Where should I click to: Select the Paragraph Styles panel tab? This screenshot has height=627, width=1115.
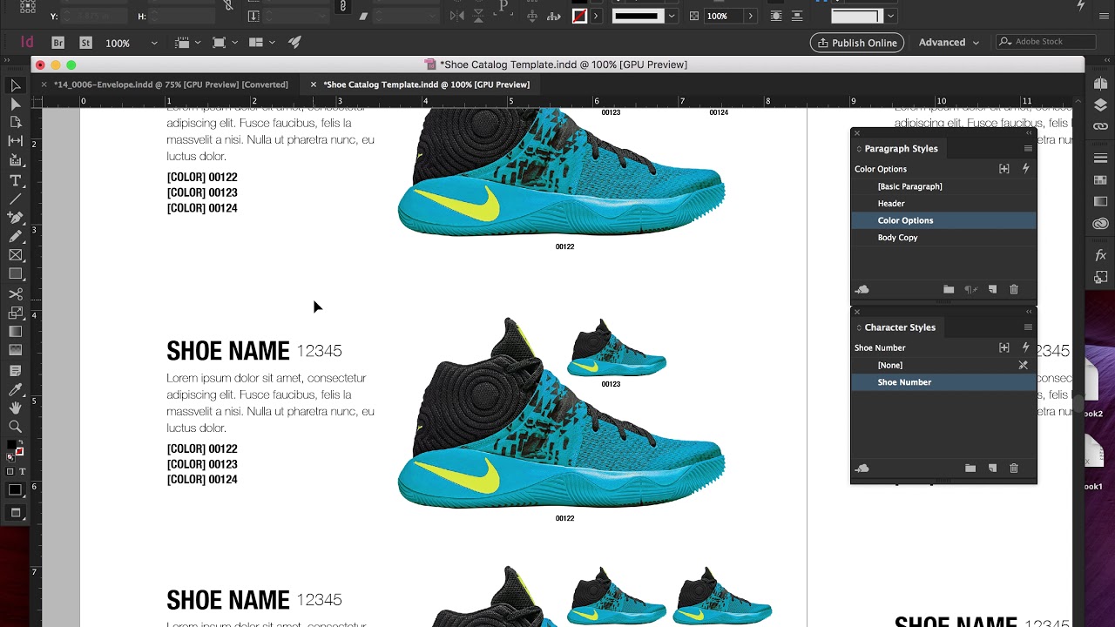[x=901, y=149]
